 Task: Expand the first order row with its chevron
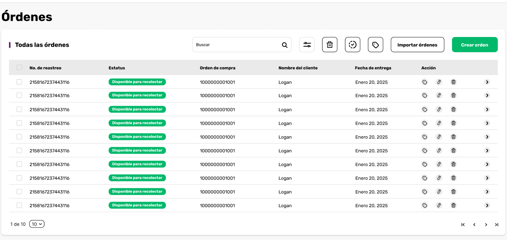(487, 82)
